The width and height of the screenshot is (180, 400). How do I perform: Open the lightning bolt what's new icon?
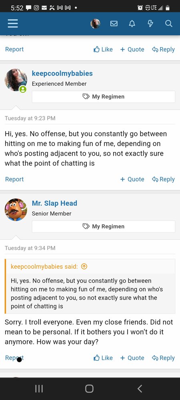[x=150, y=24]
